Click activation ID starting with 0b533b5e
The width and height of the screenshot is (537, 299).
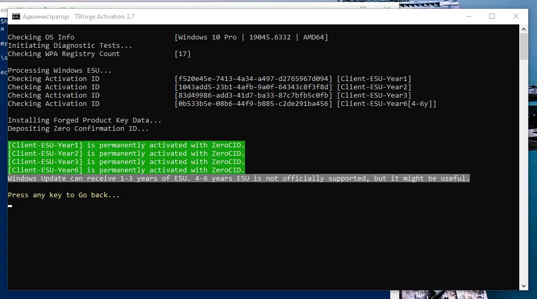coord(253,103)
